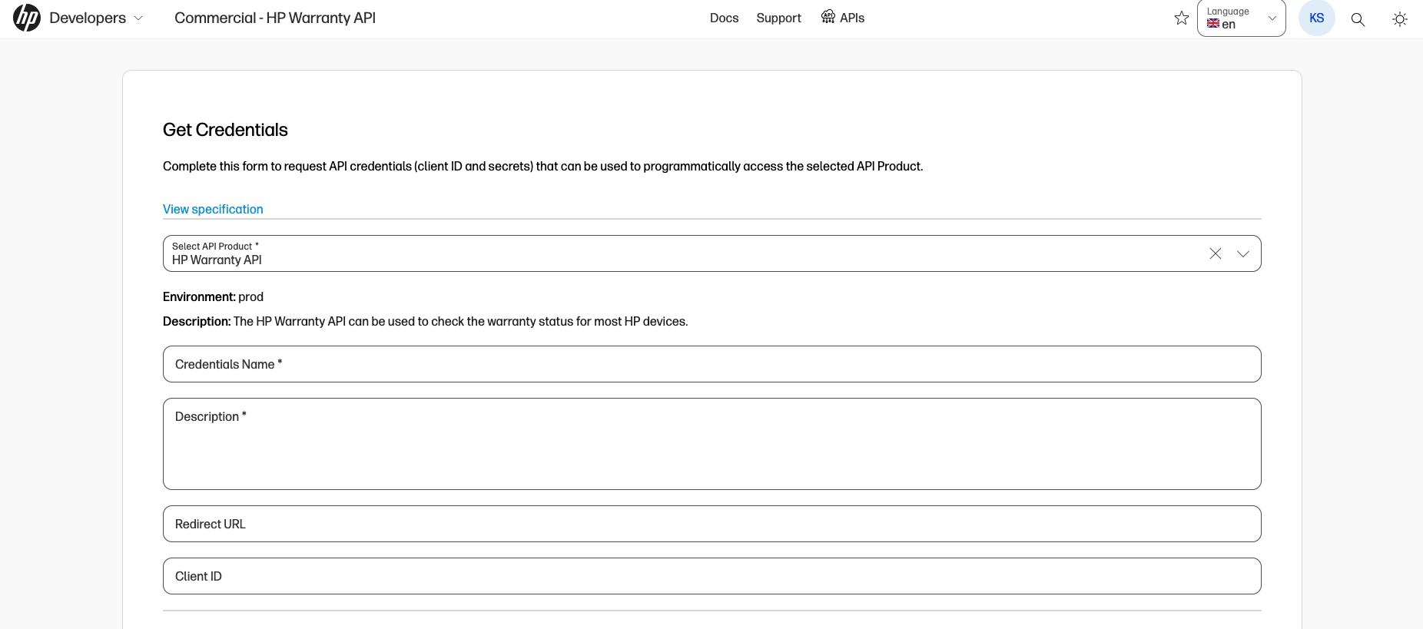Click the Environment: prod text

pyautogui.click(x=213, y=296)
